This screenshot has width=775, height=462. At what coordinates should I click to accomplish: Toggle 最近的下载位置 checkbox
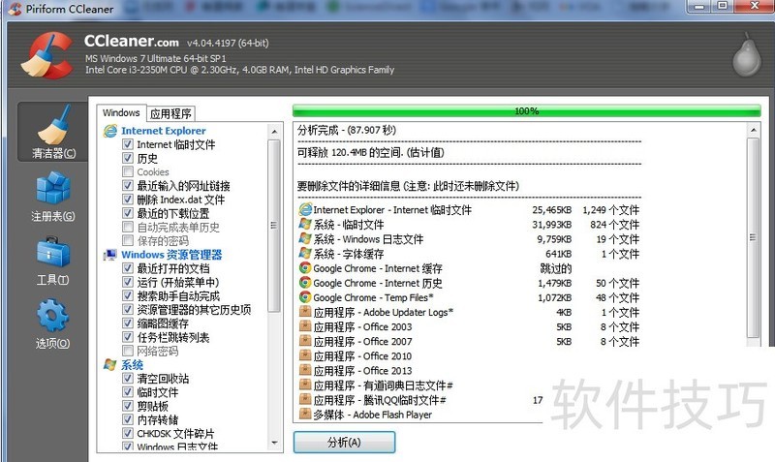point(128,213)
